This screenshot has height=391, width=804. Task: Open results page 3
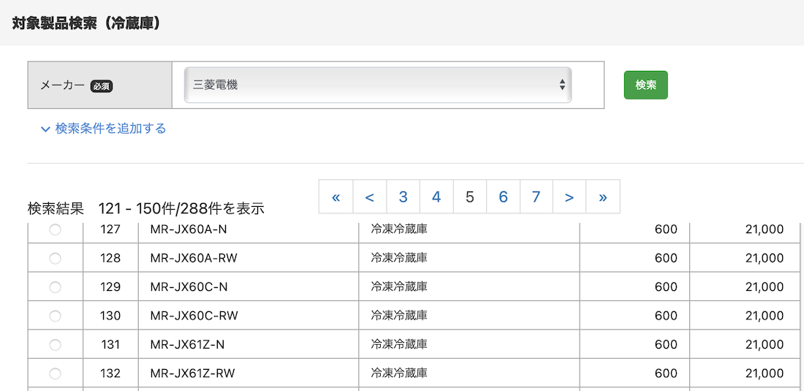tap(403, 197)
